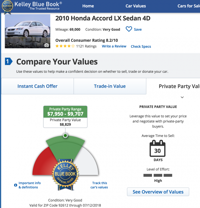This screenshot has height=208, width=200.
Task: Click the Kelley Blue Book Official Guide seal
Action: pyautogui.click(x=65, y=174)
